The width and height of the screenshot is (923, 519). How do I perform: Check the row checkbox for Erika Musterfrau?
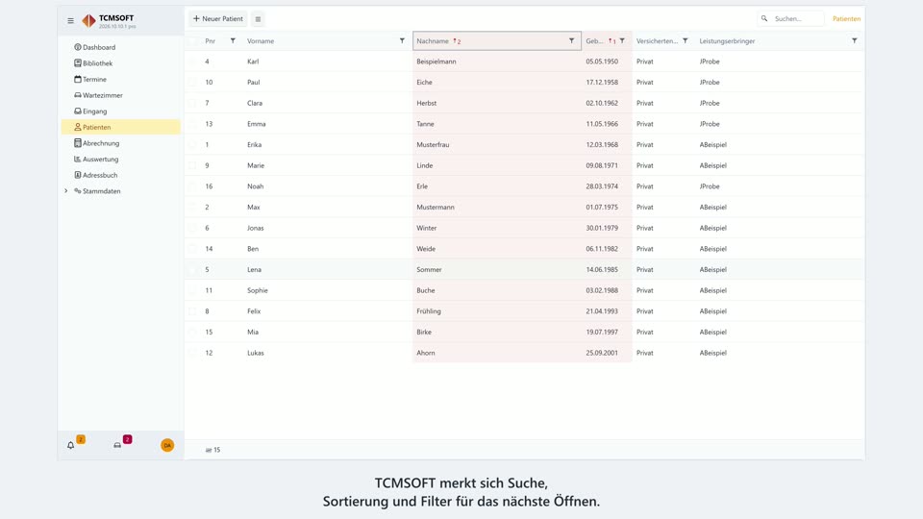(x=192, y=144)
